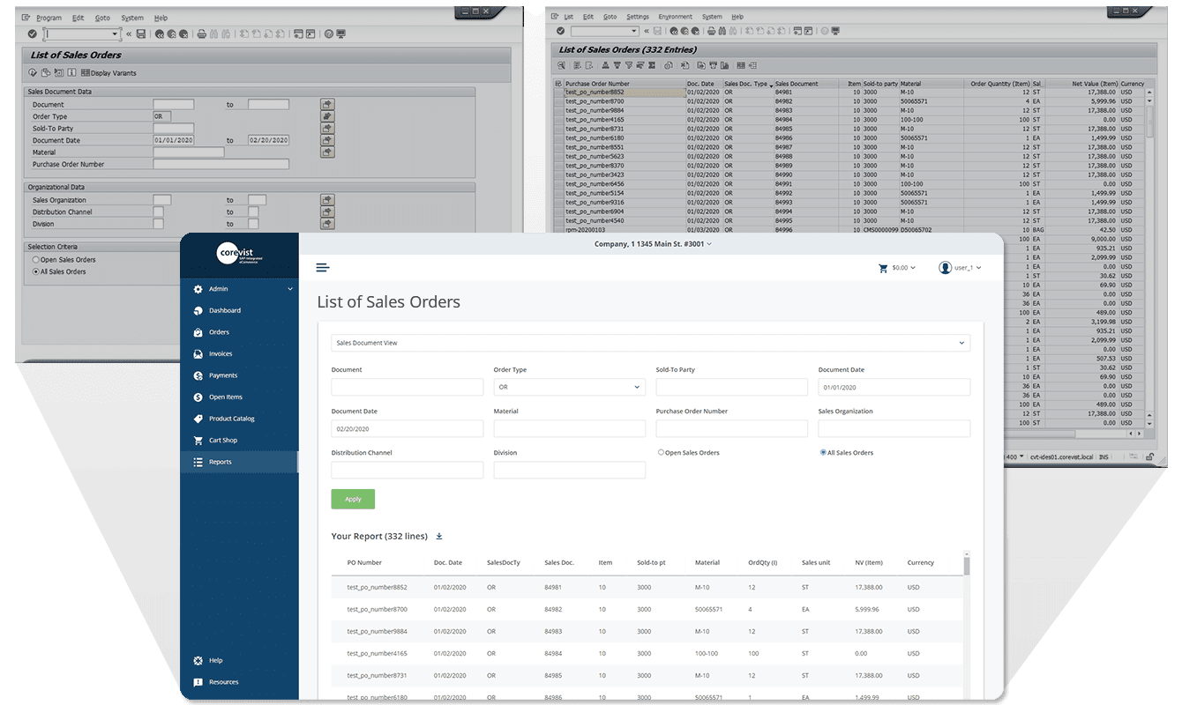Screen dimensions: 1182x705
Task: Click the Purchase Order Number field in SAP window
Action: pos(221,164)
